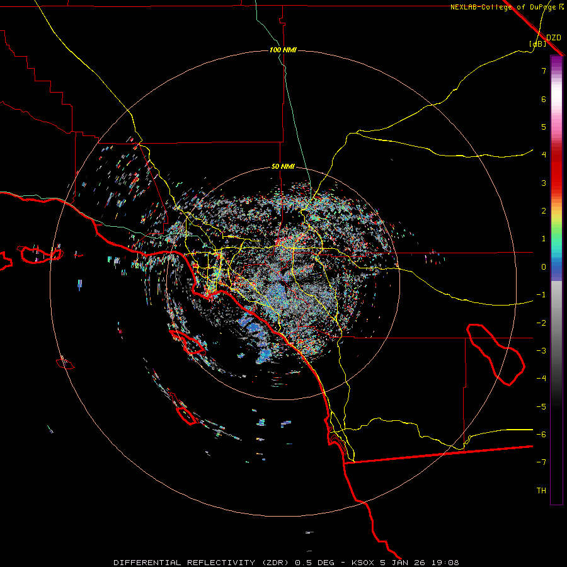This screenshot has width=567, height=567.
Task: Click the 7 value on the scale
Action: coord(544,71)
